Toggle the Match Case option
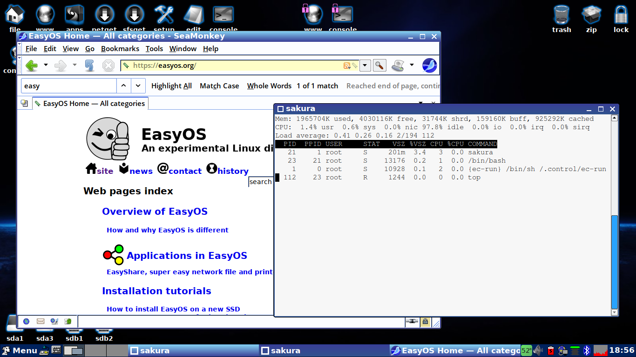 click(219, 86)
